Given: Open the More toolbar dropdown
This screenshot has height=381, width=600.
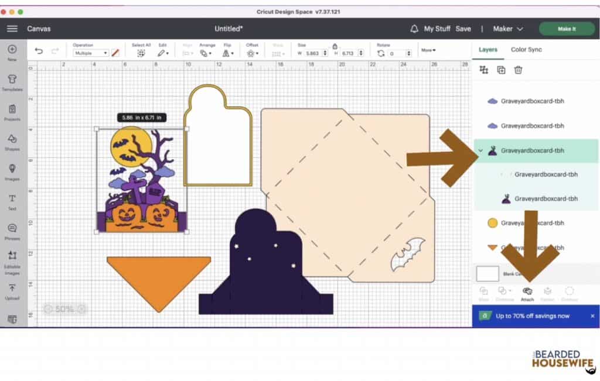Looking at the screenshot, I should click(x=428, y=50).
